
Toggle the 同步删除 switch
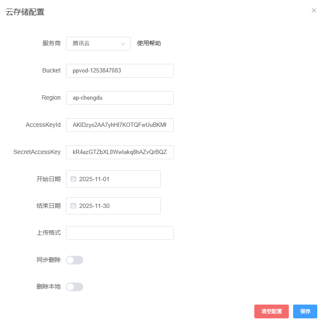(75, 260)
